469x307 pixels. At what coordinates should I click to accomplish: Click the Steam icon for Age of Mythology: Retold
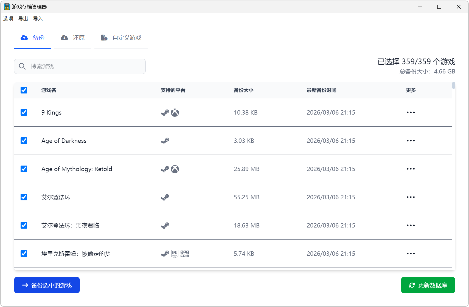pos(165,169)
